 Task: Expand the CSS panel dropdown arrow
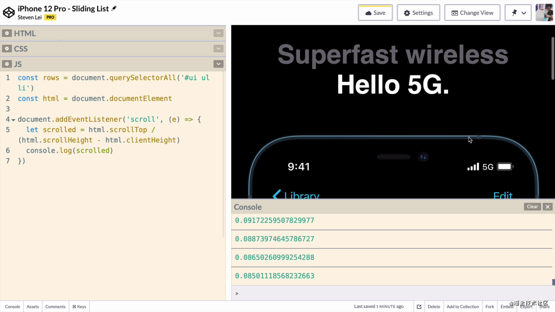(218, 48)
